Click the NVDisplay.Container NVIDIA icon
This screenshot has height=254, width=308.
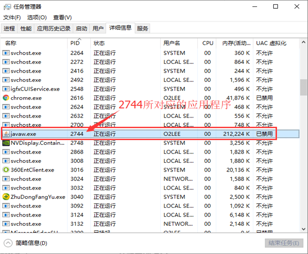coord(6,143)
